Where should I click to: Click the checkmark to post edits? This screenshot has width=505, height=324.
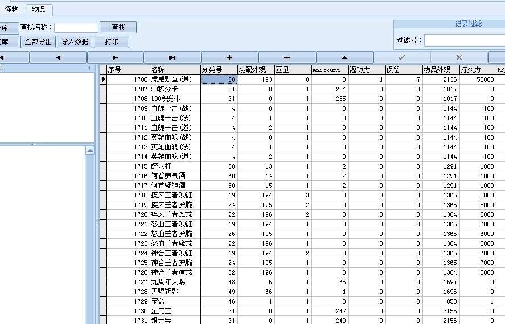click(x=402, y=57)
